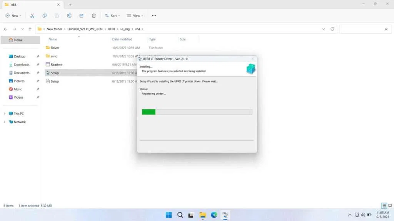
Task: Switch to large thumbnails view toggle
Action: click(390, 206)
